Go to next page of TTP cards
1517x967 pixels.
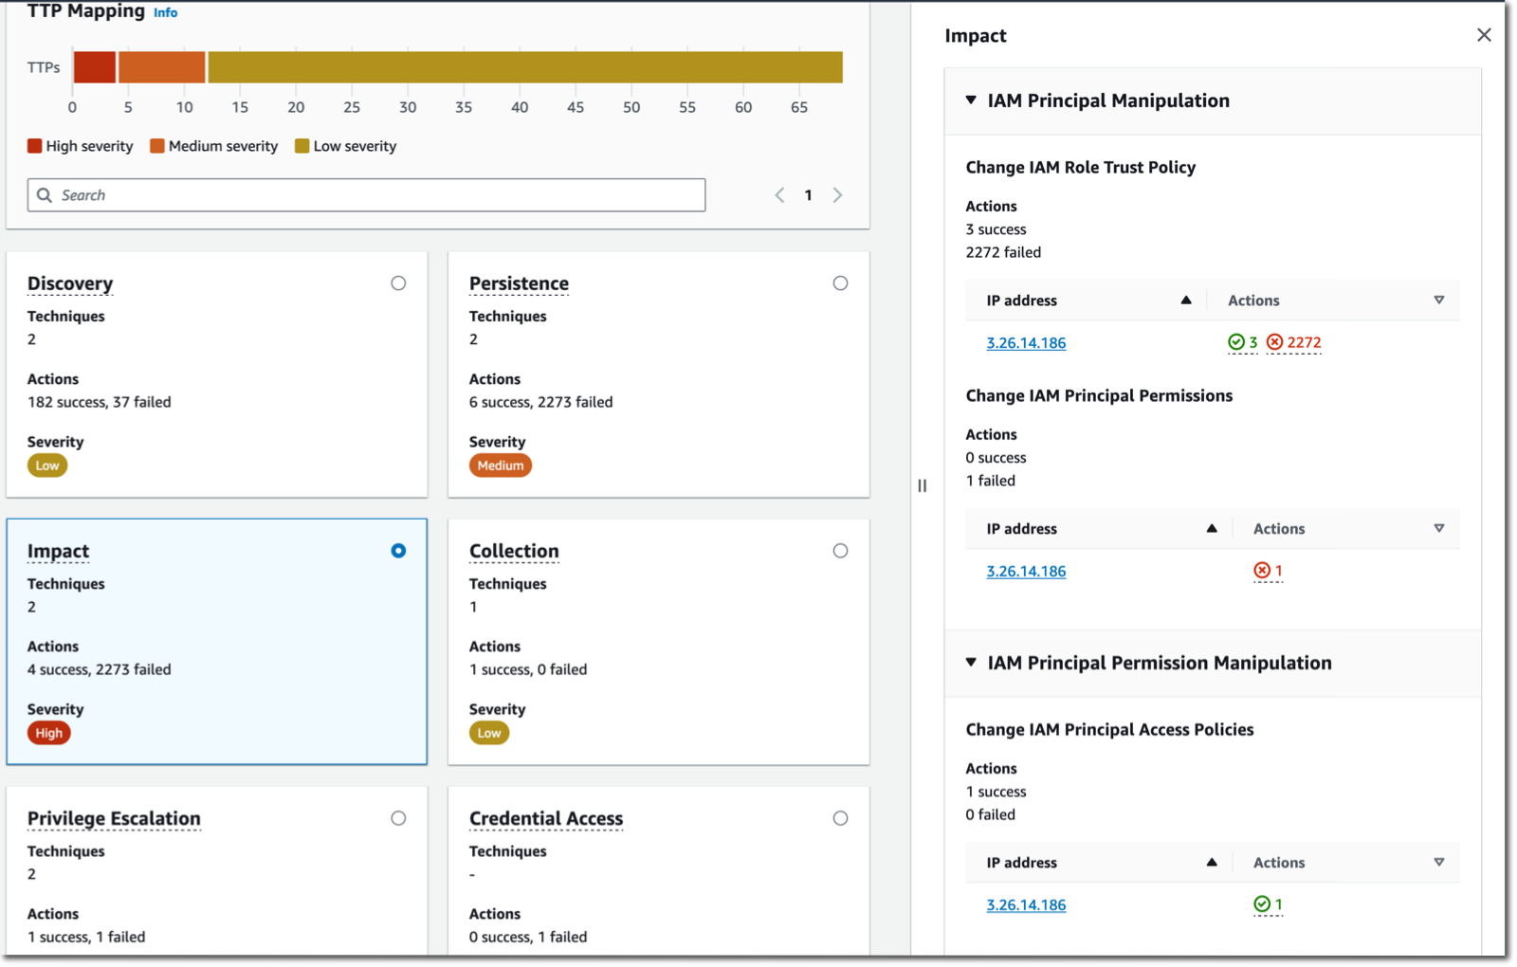pyautogui.click(x=837, y=195)
